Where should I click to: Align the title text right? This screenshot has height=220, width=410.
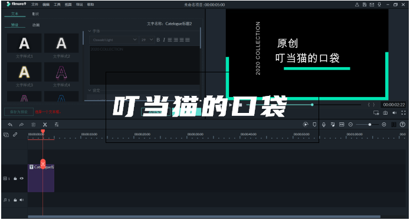point(182,40)
